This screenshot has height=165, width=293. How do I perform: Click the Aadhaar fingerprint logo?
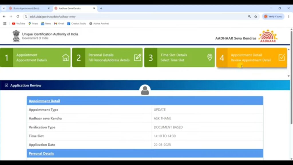point(268,36)
